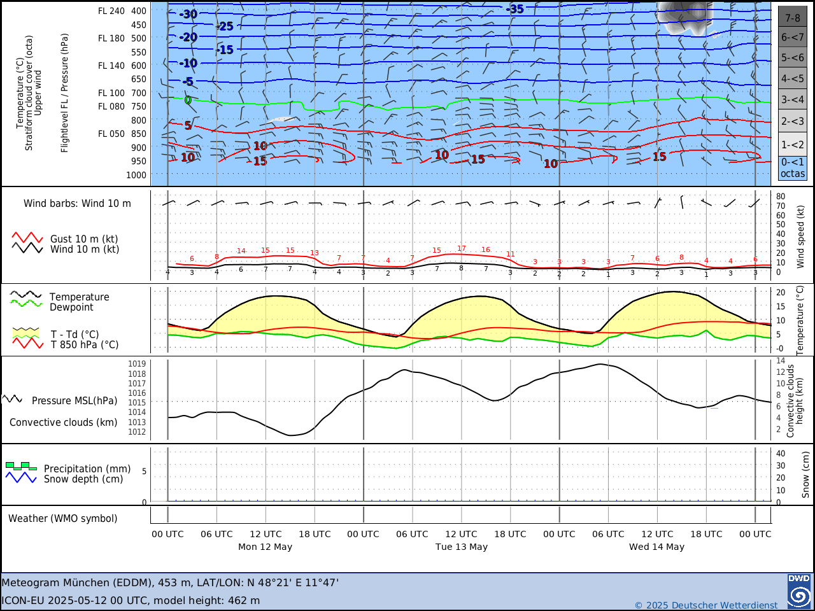Click the blue Snow depth legend line
Viewport: 815px width, 611px height.
click(21, 477)
